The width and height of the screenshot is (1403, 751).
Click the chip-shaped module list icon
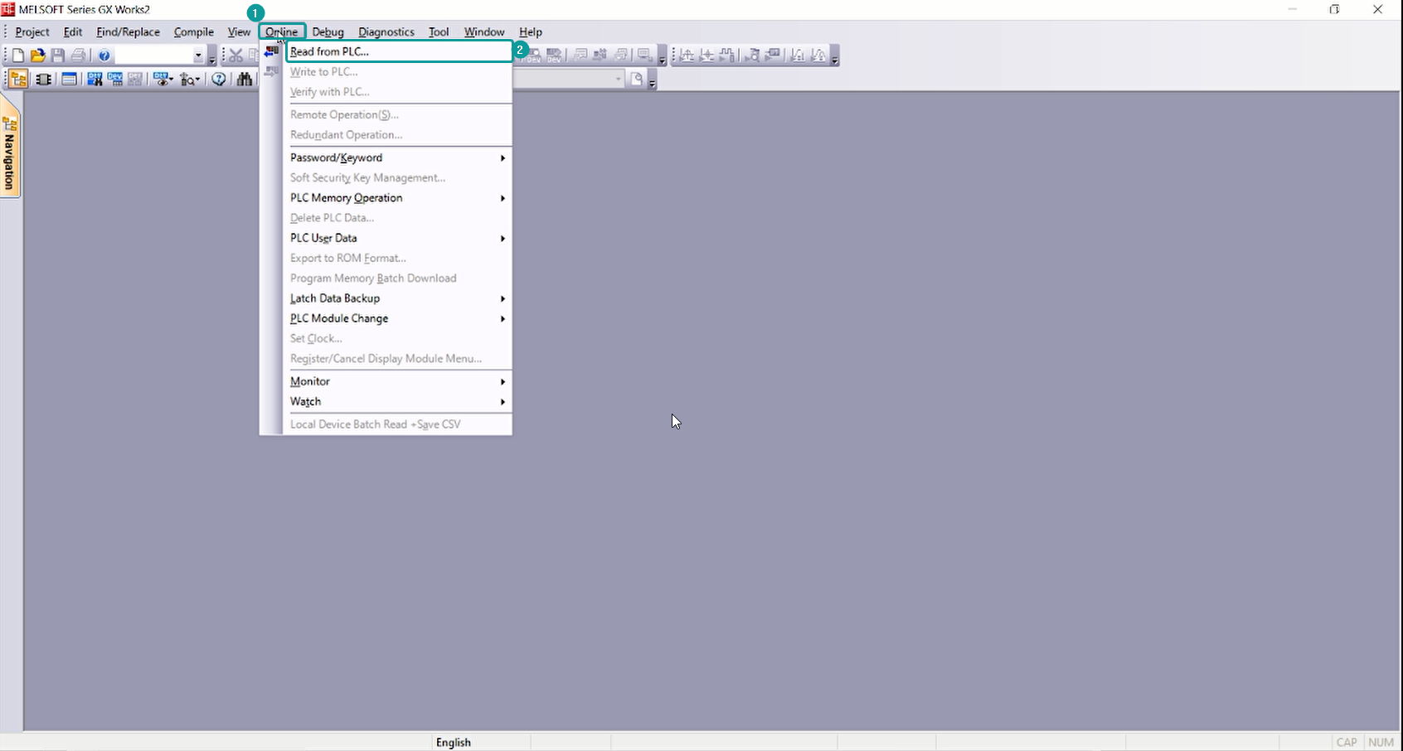[43, 80]
